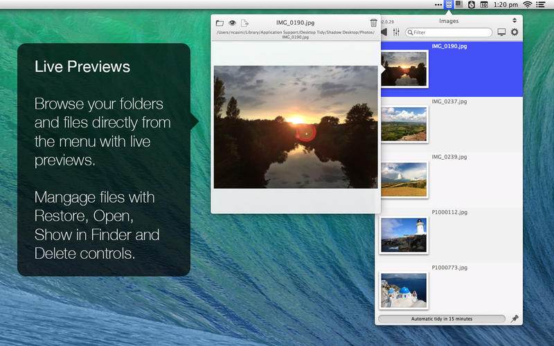
Task: Open the calendar 10 menu bar icon
Action: 484,5
